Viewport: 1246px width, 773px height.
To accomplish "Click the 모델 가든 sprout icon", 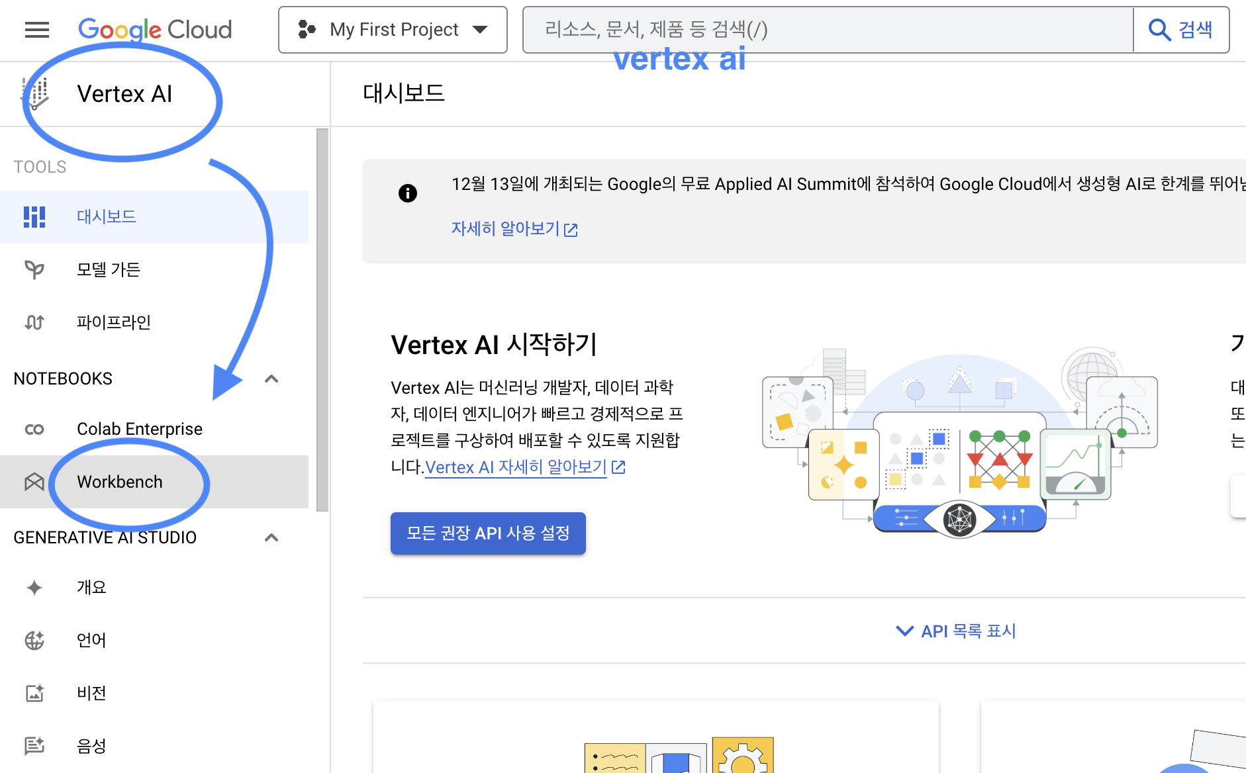I will click(34, 269).
